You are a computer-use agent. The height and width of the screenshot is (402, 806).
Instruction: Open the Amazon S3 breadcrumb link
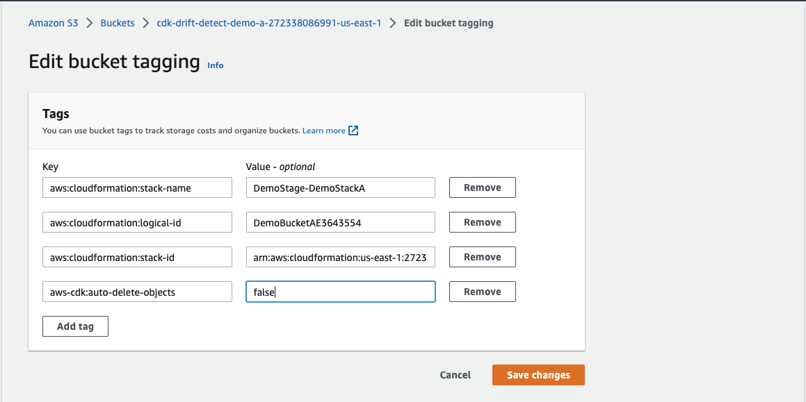(53, 22)
